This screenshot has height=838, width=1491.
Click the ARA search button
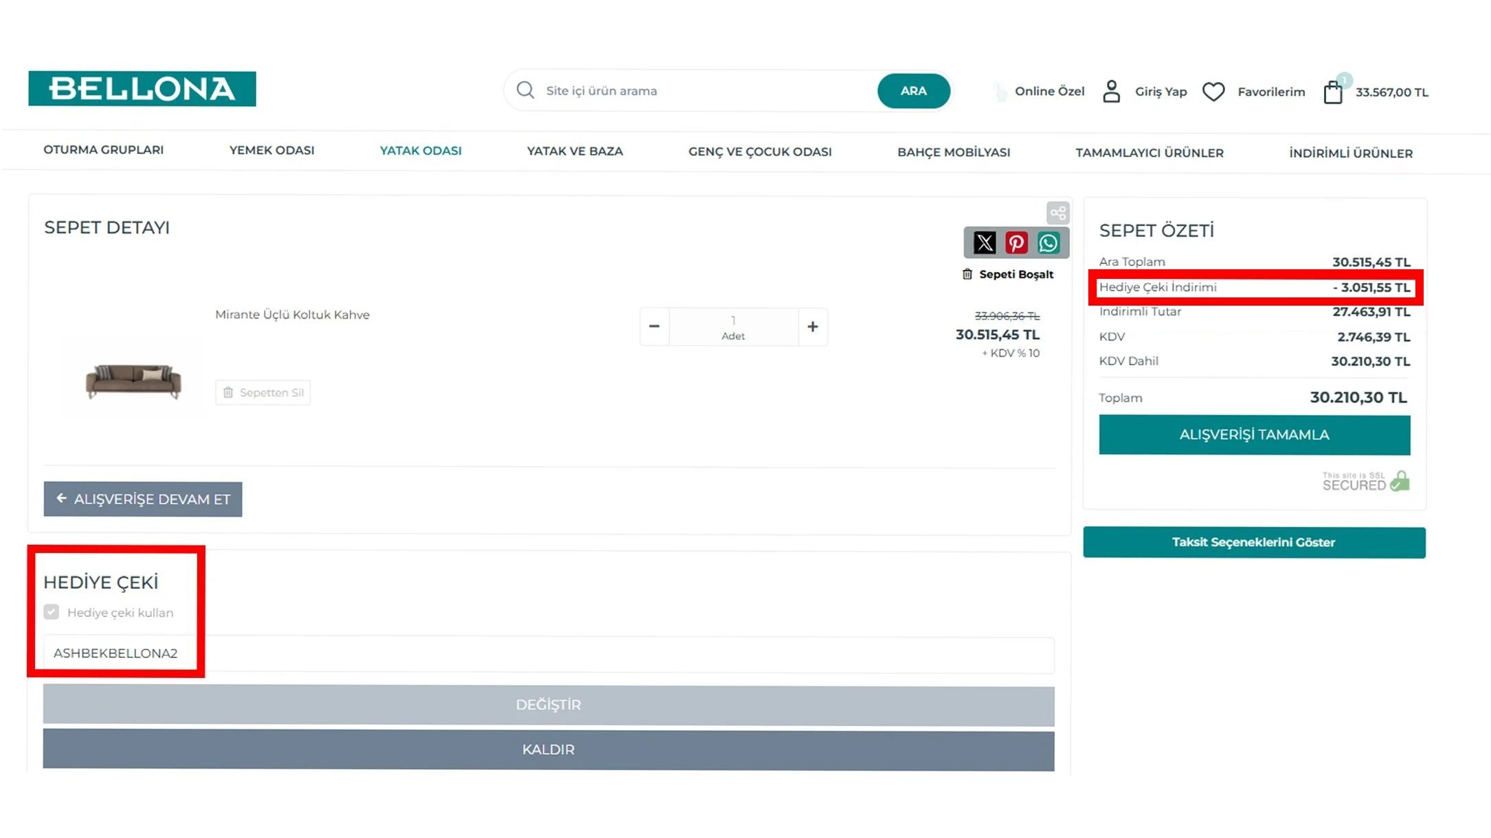pos(914,91)
